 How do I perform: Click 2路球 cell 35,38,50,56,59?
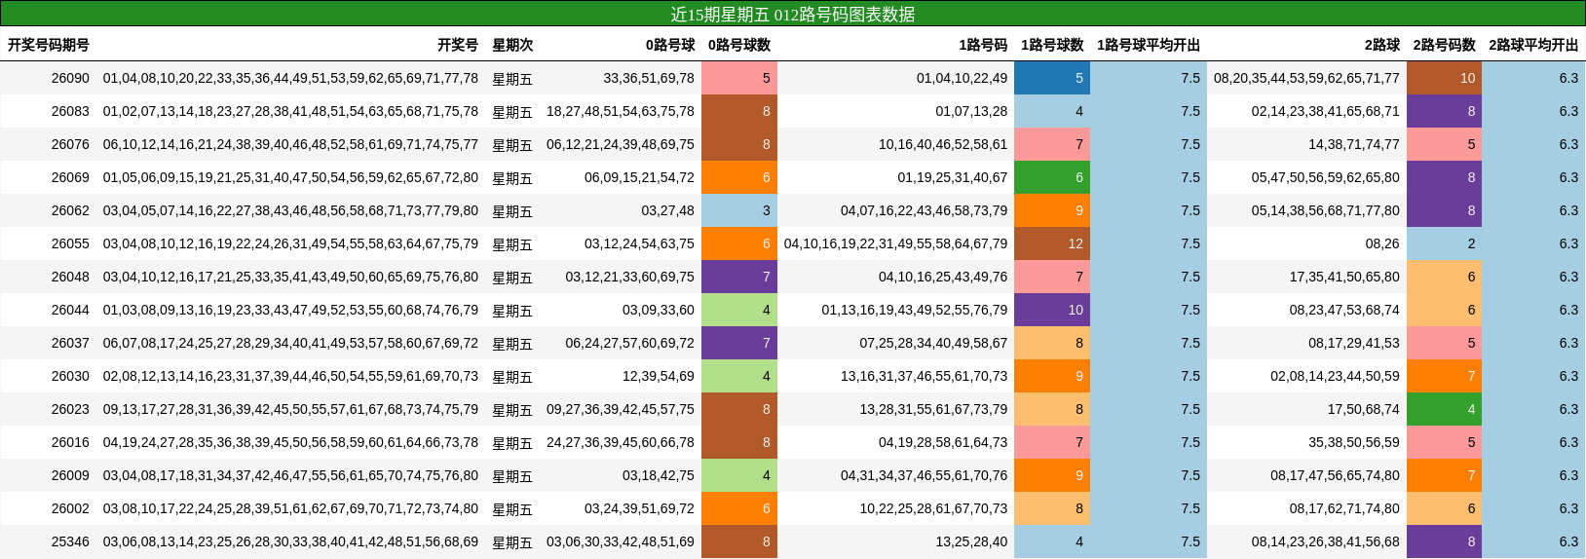pyautogui.click(x=1354, y=442)
